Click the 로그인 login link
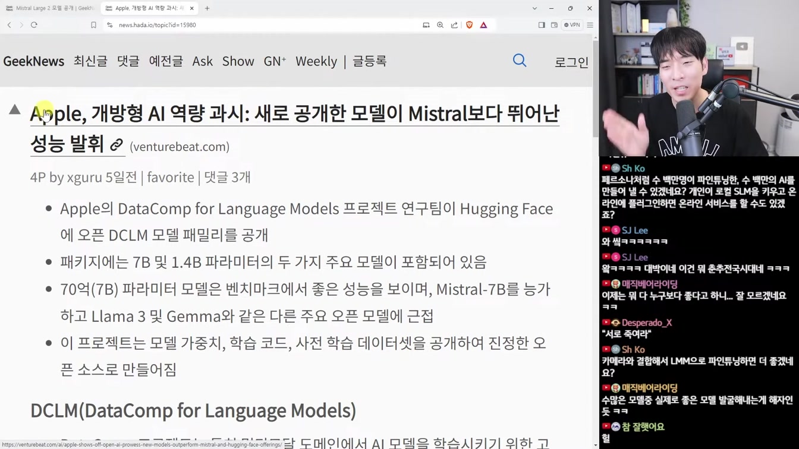The height and width of the screenshot is (449, 799). 571,62
